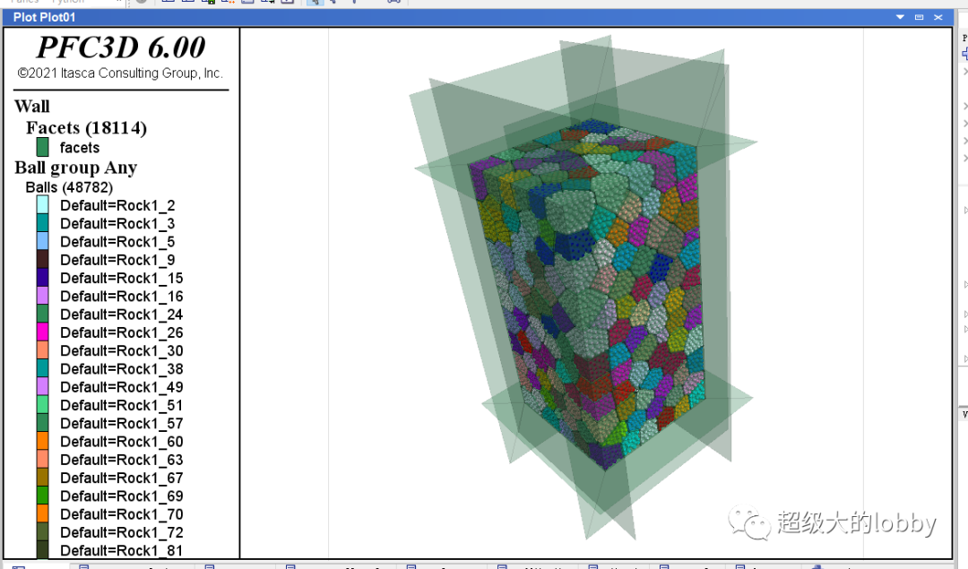The width and height of the screenshot is (968, 569).
Task: Select the Facets (18114) legend entry
Action: pos(86,128)
